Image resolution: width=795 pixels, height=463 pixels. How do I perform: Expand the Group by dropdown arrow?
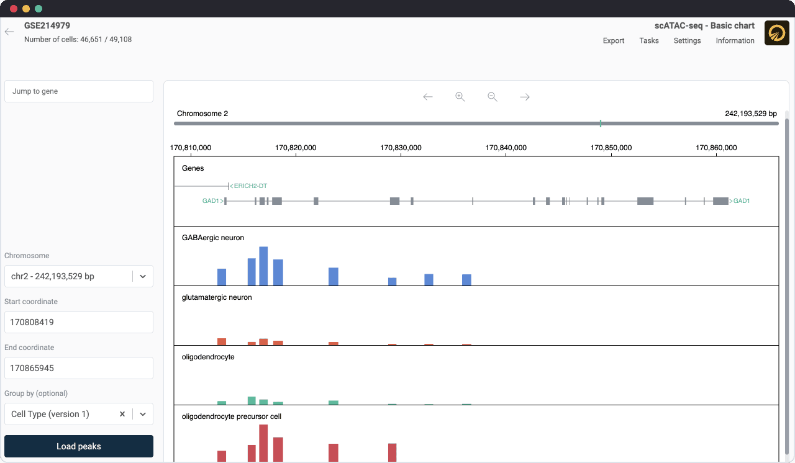tap(142, 414)
